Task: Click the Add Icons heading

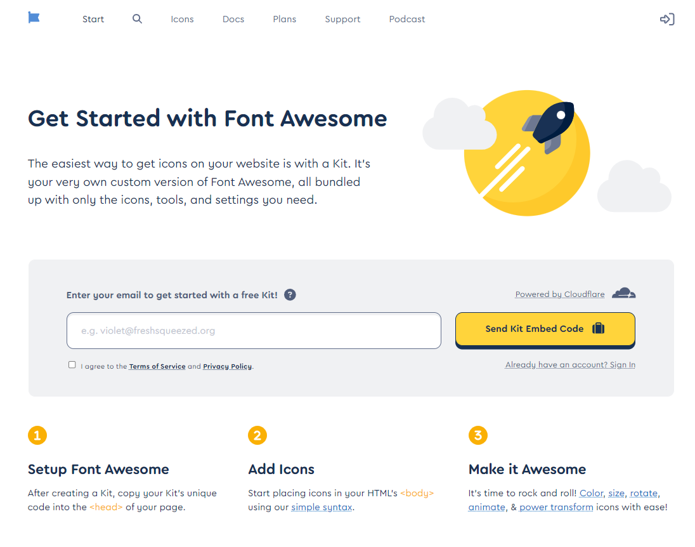Action: 281,470
